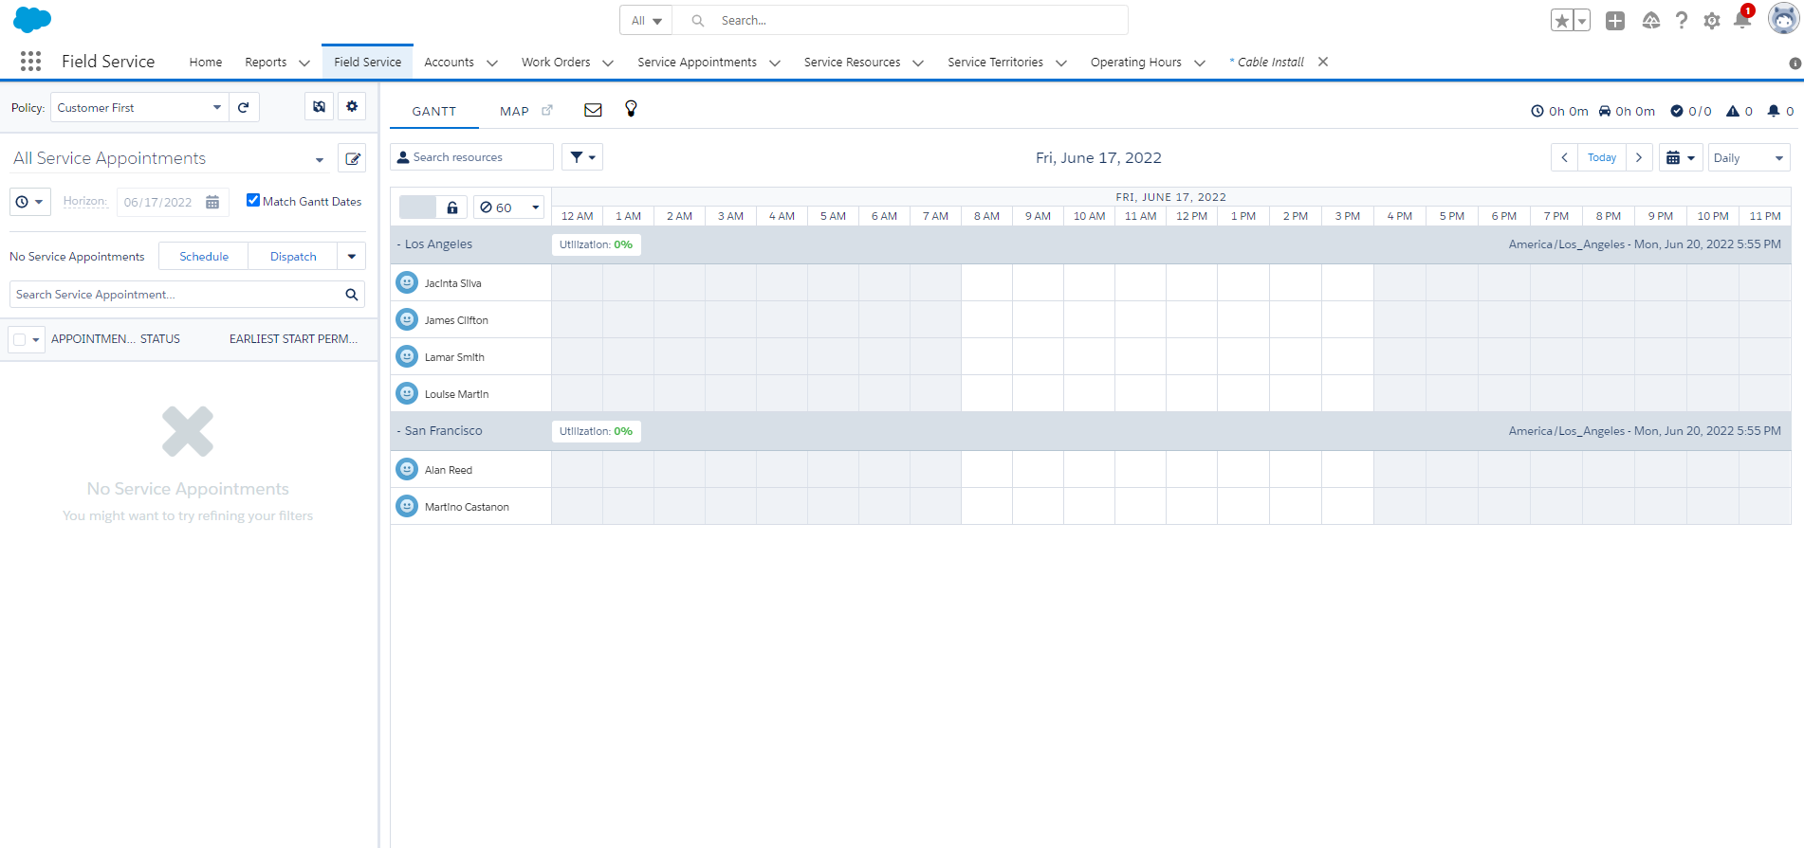The image size is (1804, 848).
Task: Open the Service Resources tab
Action: pos(852,62)
